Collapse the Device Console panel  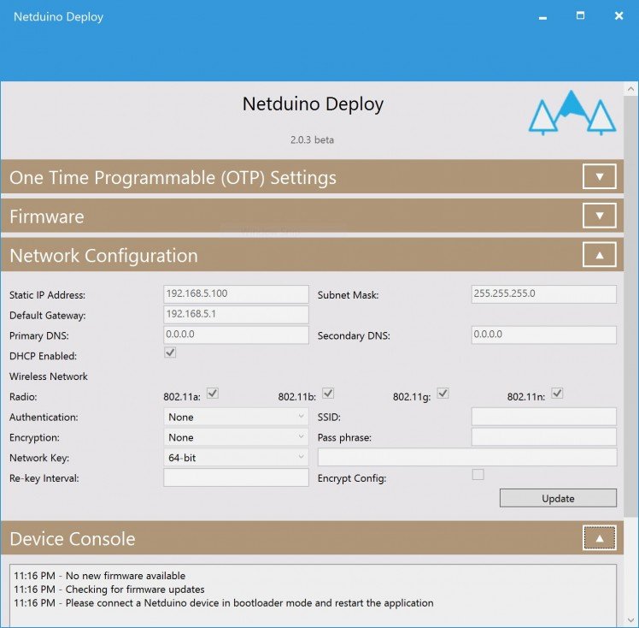click(599, 538)
